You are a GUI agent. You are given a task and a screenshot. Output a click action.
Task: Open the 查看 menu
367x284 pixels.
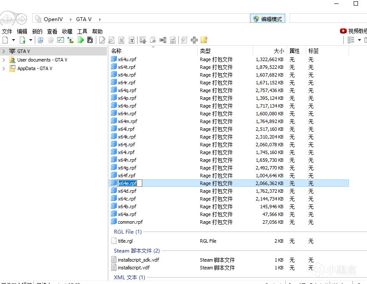click(52, 31)
